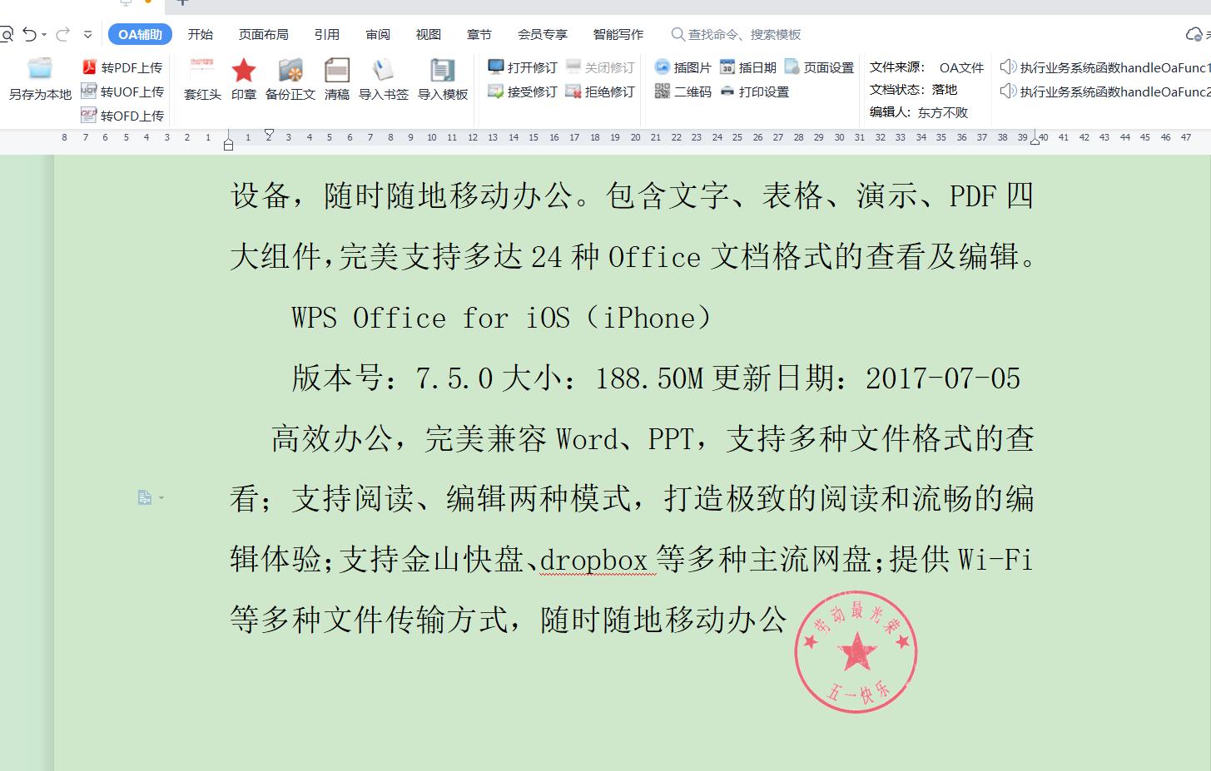This screenshot has width=1211, height=771.
Task: Turn off revisions with 关闭修订
Action: (601, 67)
